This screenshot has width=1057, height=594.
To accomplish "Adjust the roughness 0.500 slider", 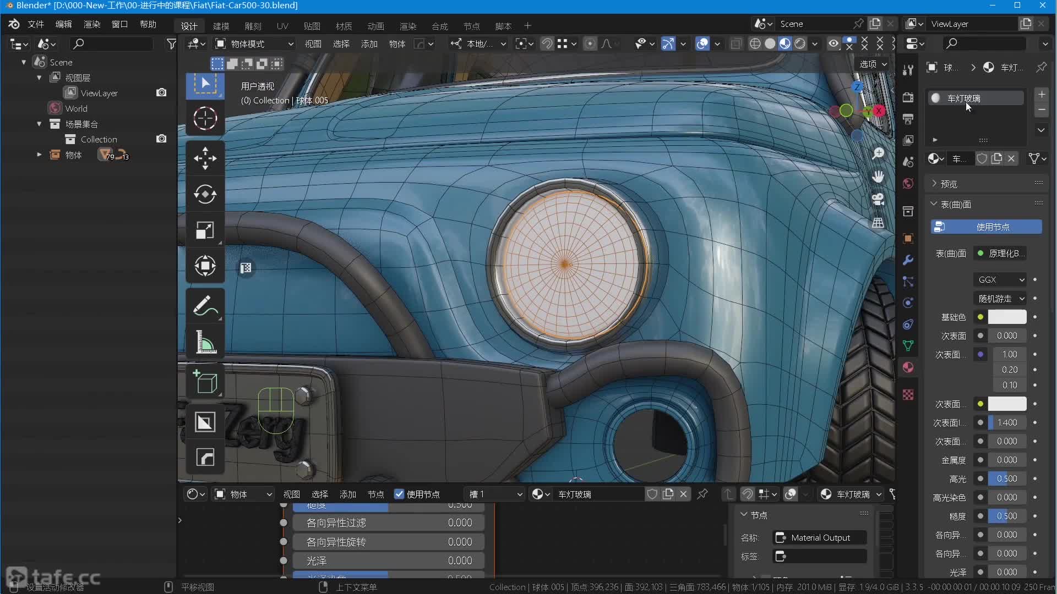I will 1007,516.
